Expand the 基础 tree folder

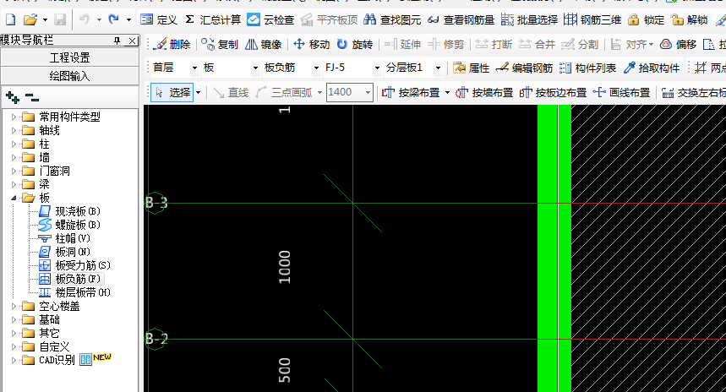click(14, 319)
